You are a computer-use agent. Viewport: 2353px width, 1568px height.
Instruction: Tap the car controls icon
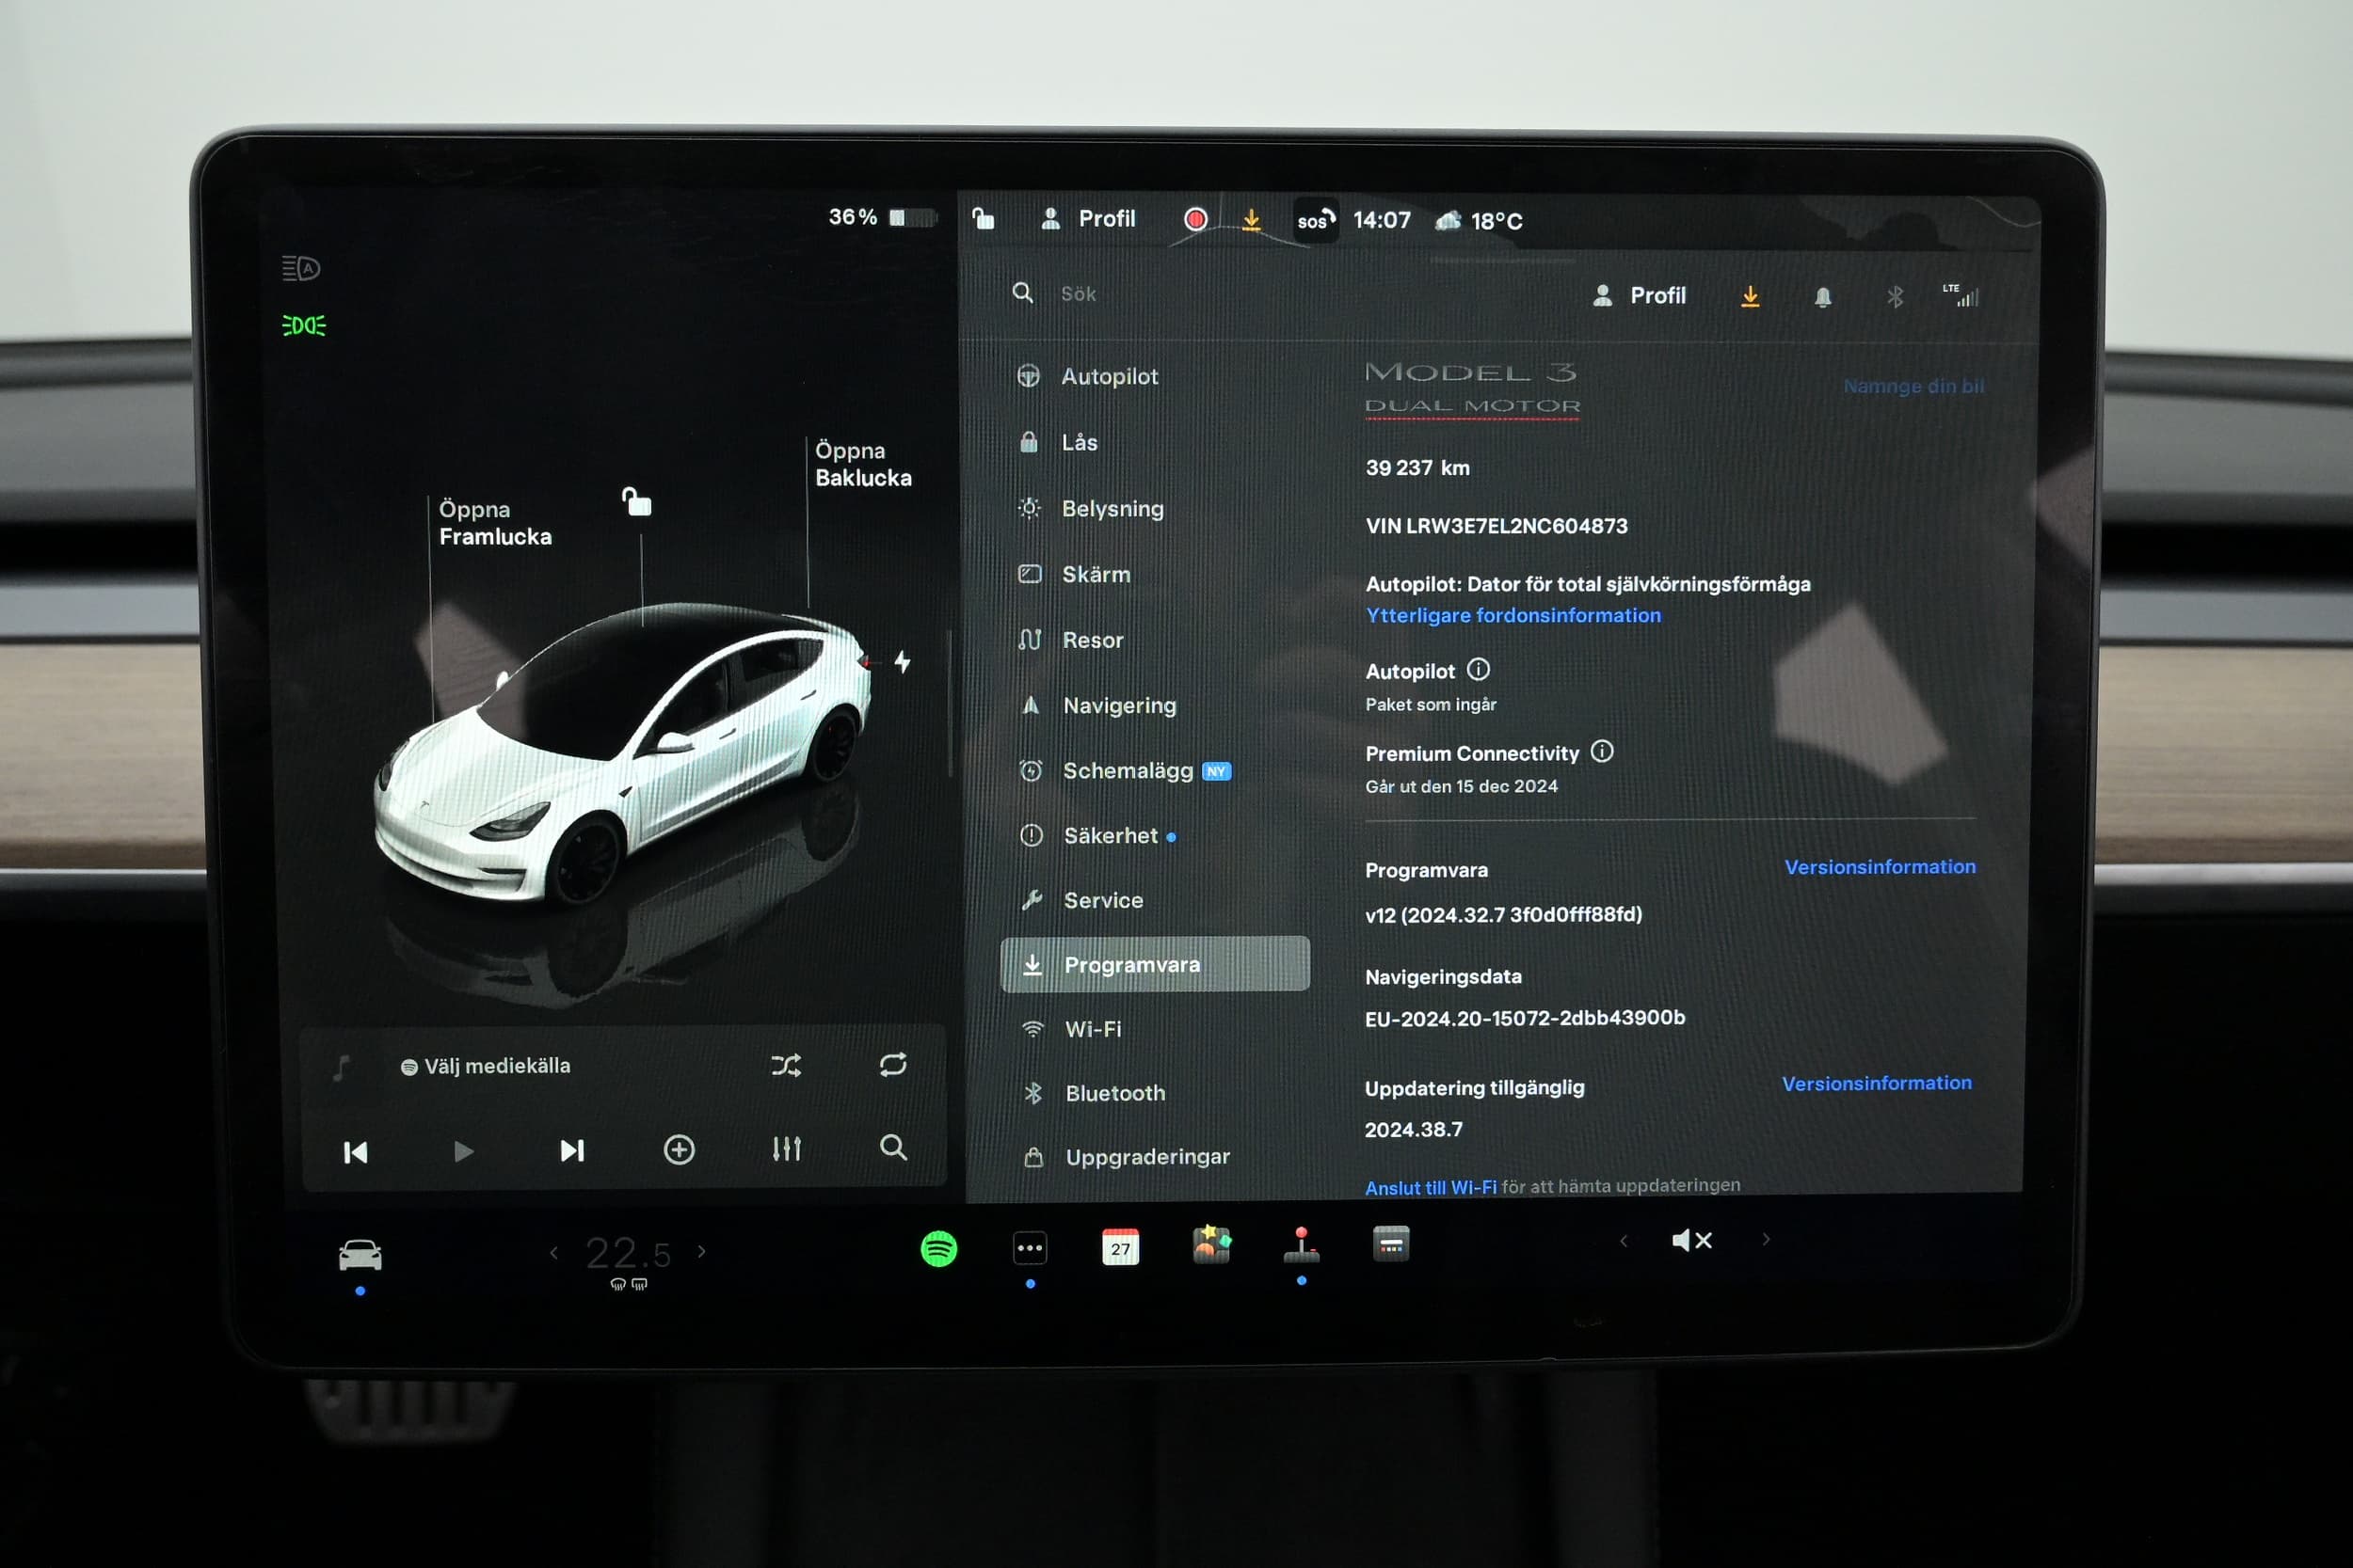pos(360,1254)
